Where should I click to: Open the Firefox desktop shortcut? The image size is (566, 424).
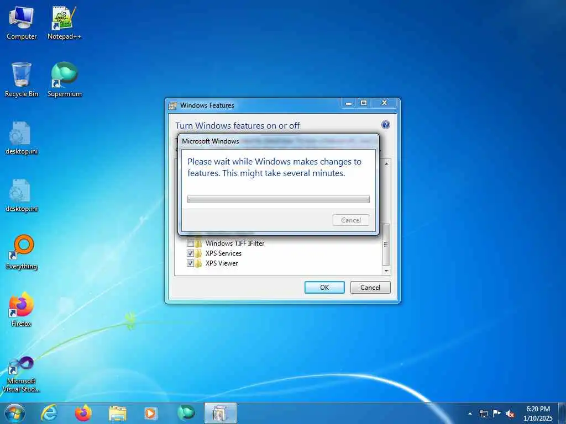pos(22,310)
